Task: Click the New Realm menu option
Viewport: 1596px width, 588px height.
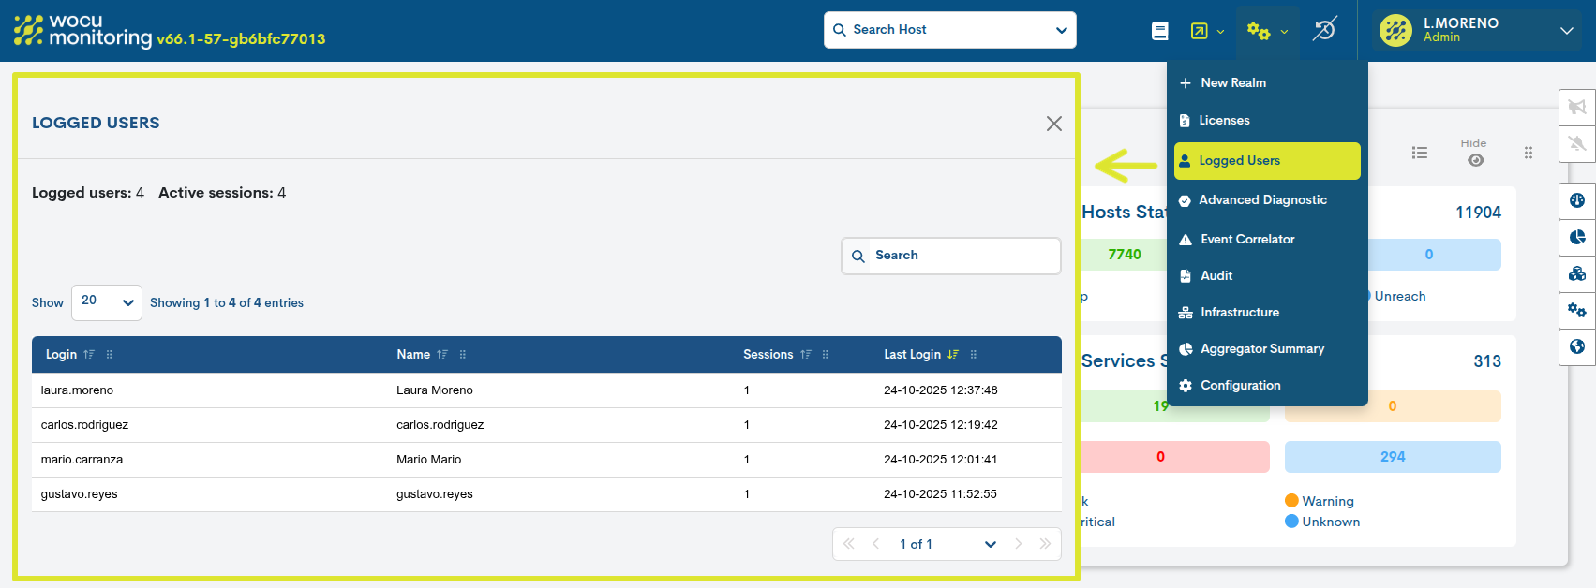Action: [x=1232, y=83]
